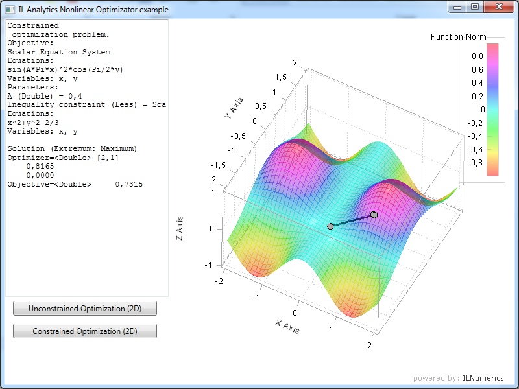Click the '0,8' colorbar tick label
The height and width of the screenshot is (389, 519).
477,56
